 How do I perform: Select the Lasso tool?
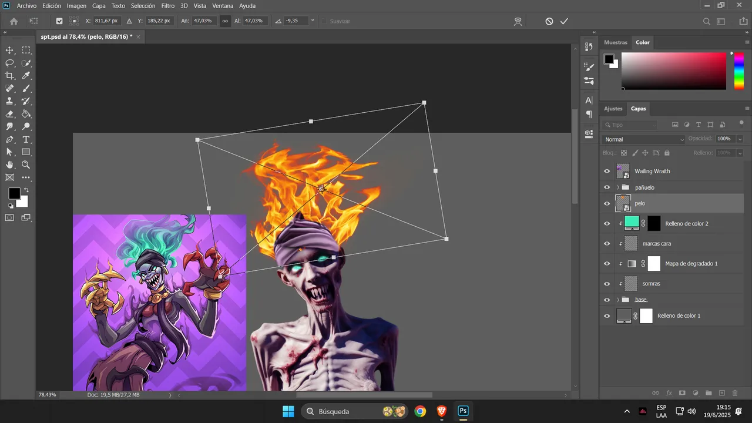pyautogui.click(x=9, y=63)
